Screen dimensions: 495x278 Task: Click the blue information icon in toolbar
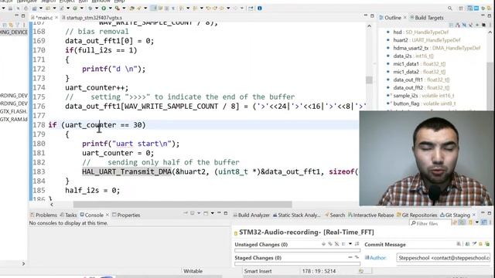[260, 8]
